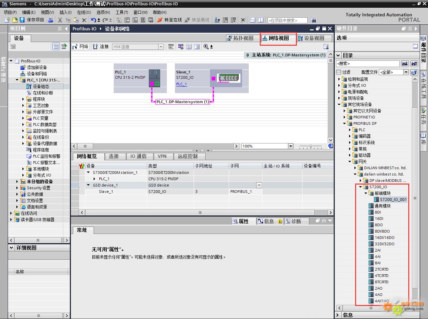Open 设备组态 in the project tree
428x319 pixels.
click(38, 86)
